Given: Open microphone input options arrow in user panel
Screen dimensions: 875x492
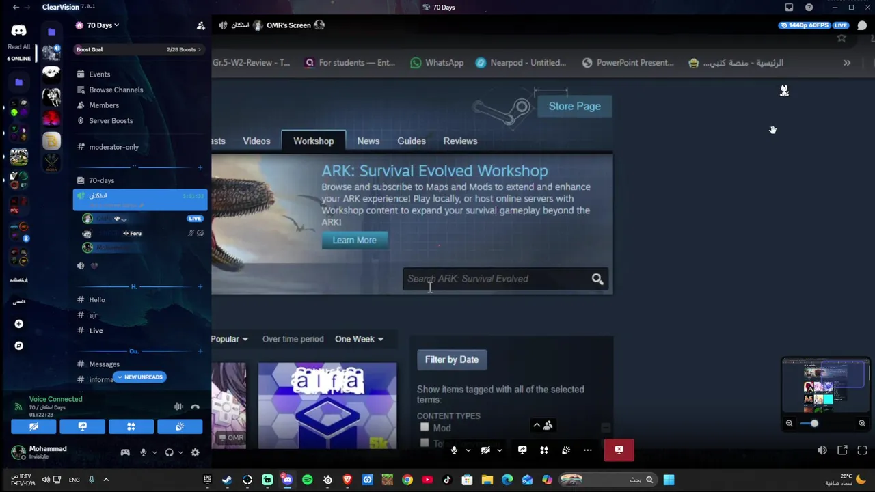Looking at the screenshot, I should (x=154, y=452).
